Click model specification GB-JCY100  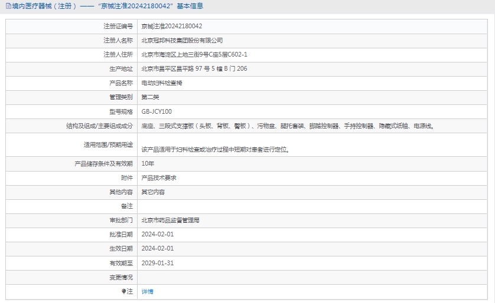click(157, 111)
